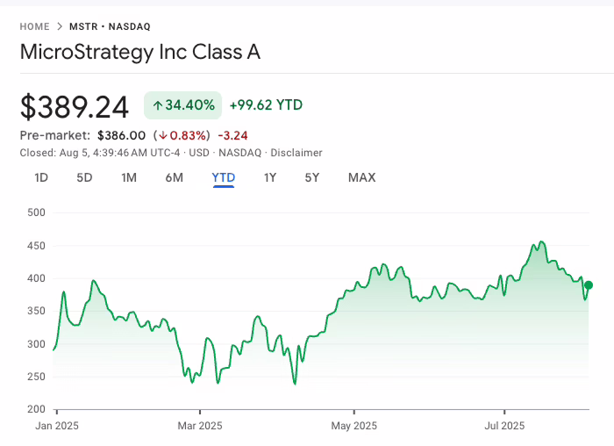The image size is (614, 446).
Task: Switch to the 5D range tab
Action: [84, 177]
